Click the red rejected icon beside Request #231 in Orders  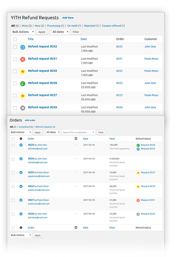pos(138,200)
